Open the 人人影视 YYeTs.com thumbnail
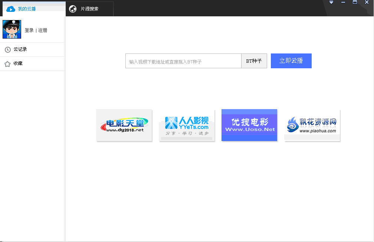 point(187,125)
